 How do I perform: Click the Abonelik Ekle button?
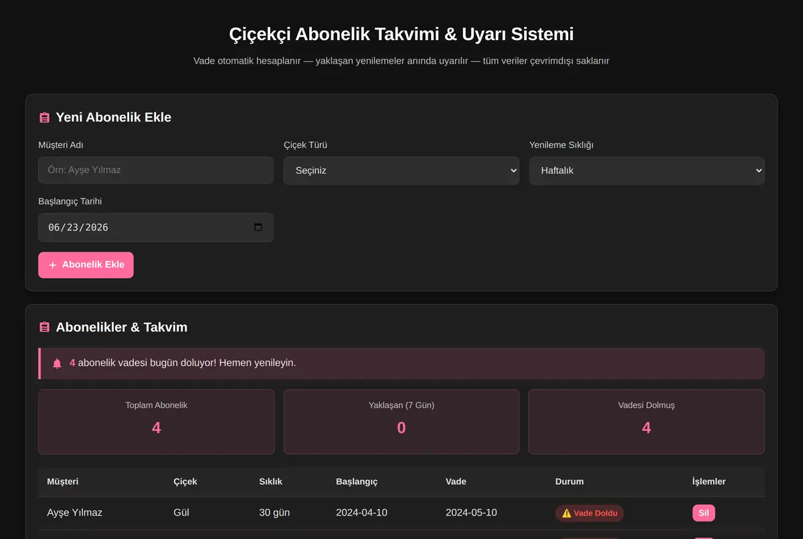tap(86, 265)
